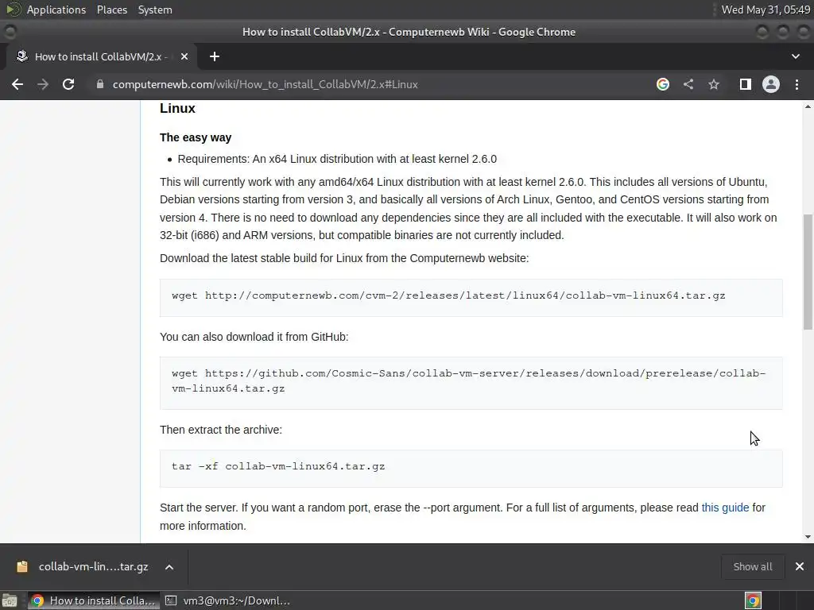Click the page vertical scrollbar thumb
814x610 pixels.
click(x=808, y=272)
